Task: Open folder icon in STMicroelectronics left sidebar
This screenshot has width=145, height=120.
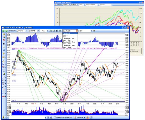Action: point(4,34)
